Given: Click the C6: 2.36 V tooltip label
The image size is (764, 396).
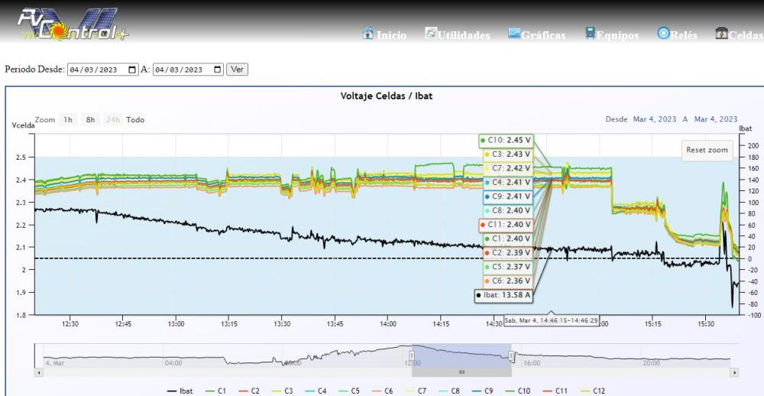Looking at the screenshot, I should (508, 281).
